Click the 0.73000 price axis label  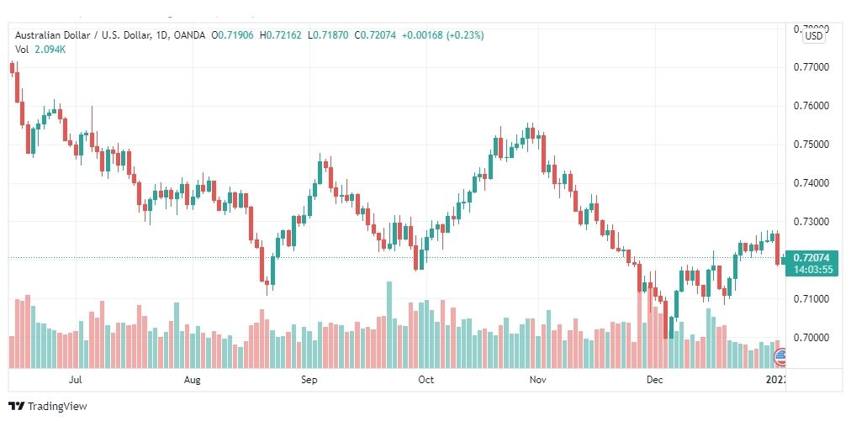pyautogui.click(x=811, y=221)
